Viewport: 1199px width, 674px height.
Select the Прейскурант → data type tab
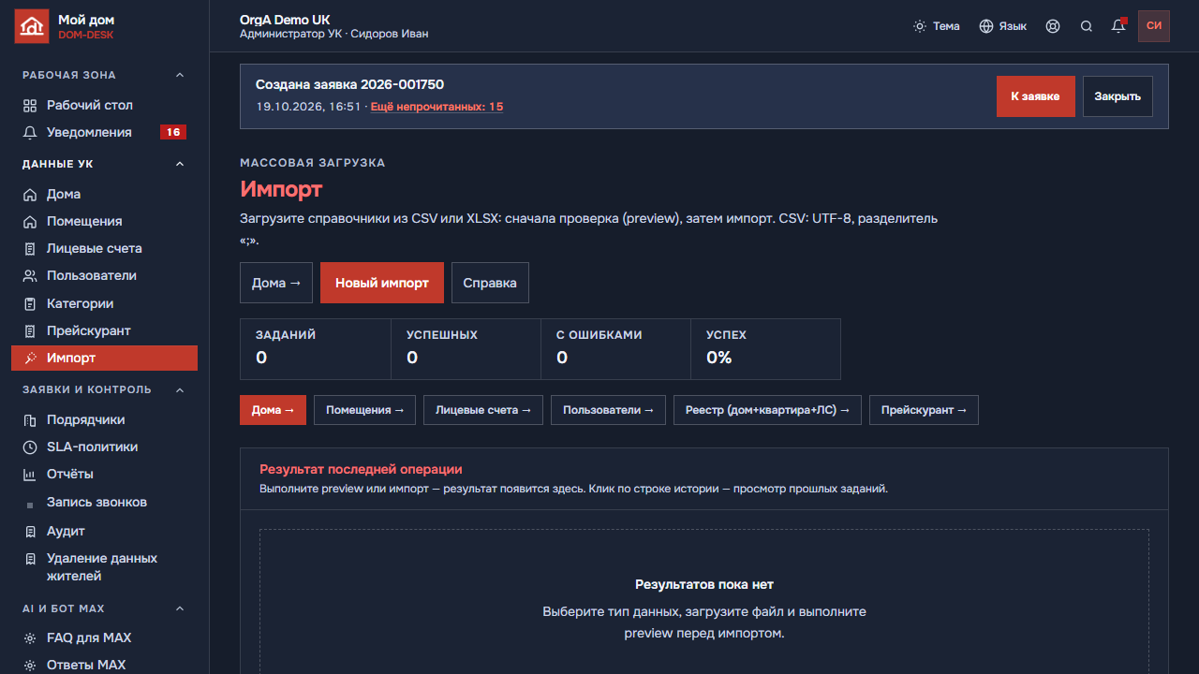pos(924,410)
